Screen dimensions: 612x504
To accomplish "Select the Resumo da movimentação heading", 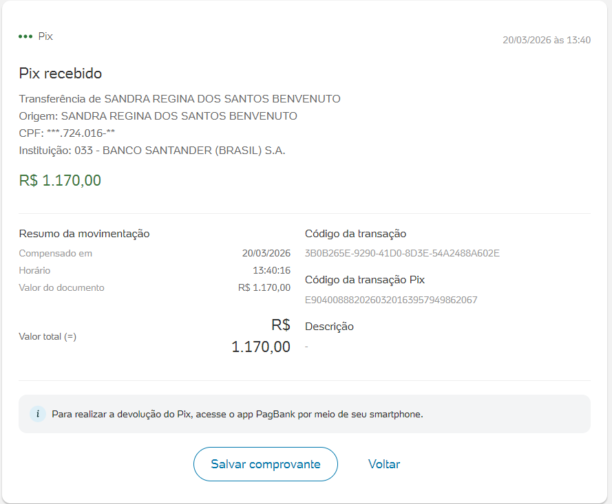I will (x=84, y=234).
